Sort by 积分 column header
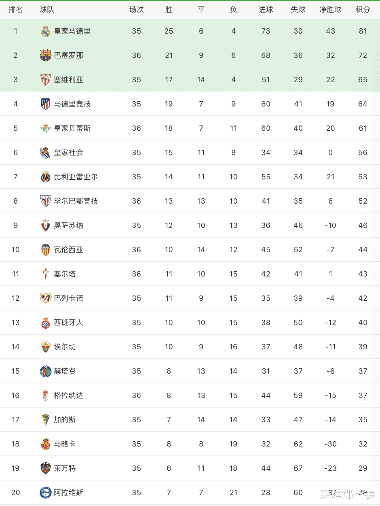Screen dimensions: 380x506 (x=363, y=10)
